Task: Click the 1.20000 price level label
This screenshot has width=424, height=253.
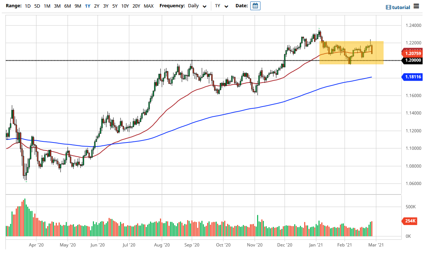Action: pyautogui.click(x=413, y=60)
